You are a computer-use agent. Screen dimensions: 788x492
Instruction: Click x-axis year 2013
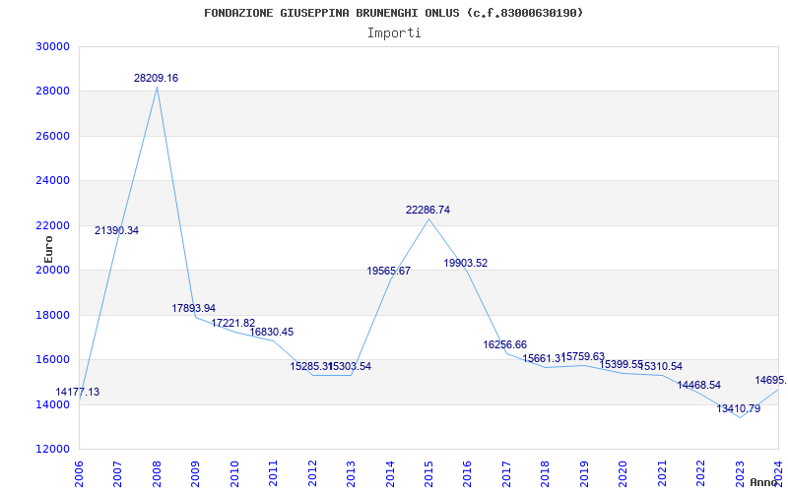351,474
